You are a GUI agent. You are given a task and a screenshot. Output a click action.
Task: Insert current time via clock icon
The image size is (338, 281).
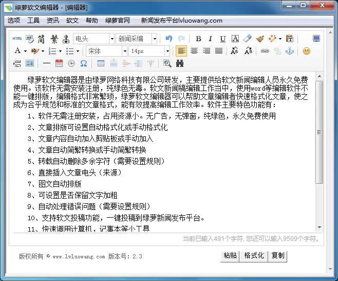tap(71, 63)
